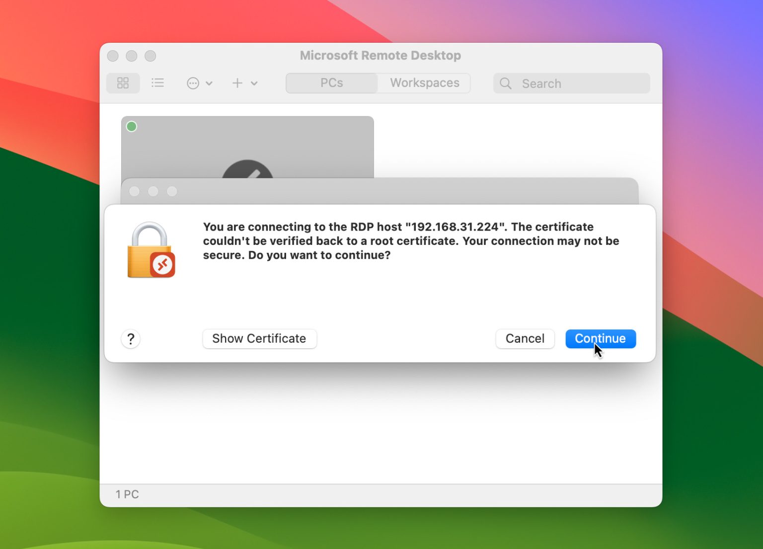This screenshot has height=549, width=763.
Task: Switch to list view layout
Action: 157,83
